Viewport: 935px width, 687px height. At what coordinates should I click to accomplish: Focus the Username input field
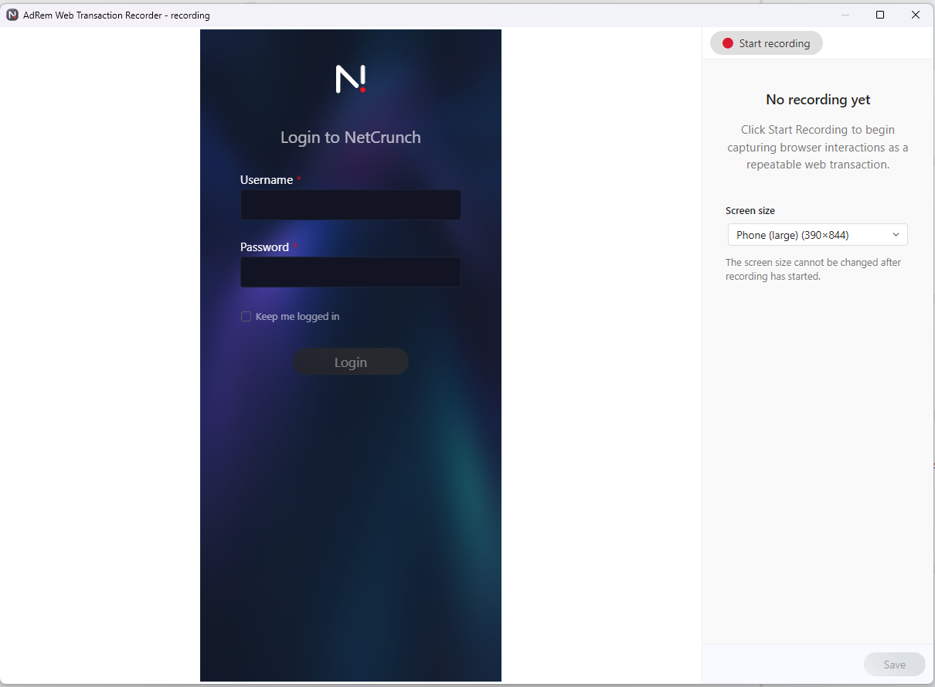coord(351,205)
